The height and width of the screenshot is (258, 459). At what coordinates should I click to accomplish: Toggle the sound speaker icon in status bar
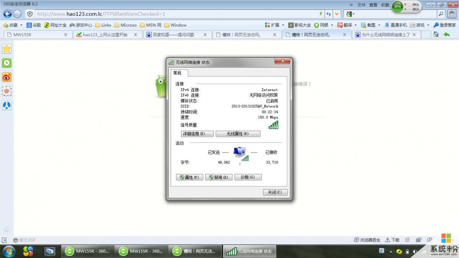click(429, 240)
